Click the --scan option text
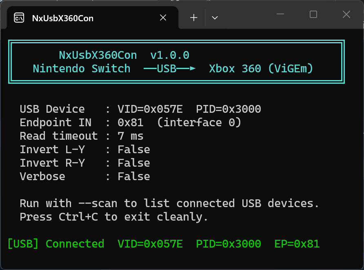 (x=98, y=203)
